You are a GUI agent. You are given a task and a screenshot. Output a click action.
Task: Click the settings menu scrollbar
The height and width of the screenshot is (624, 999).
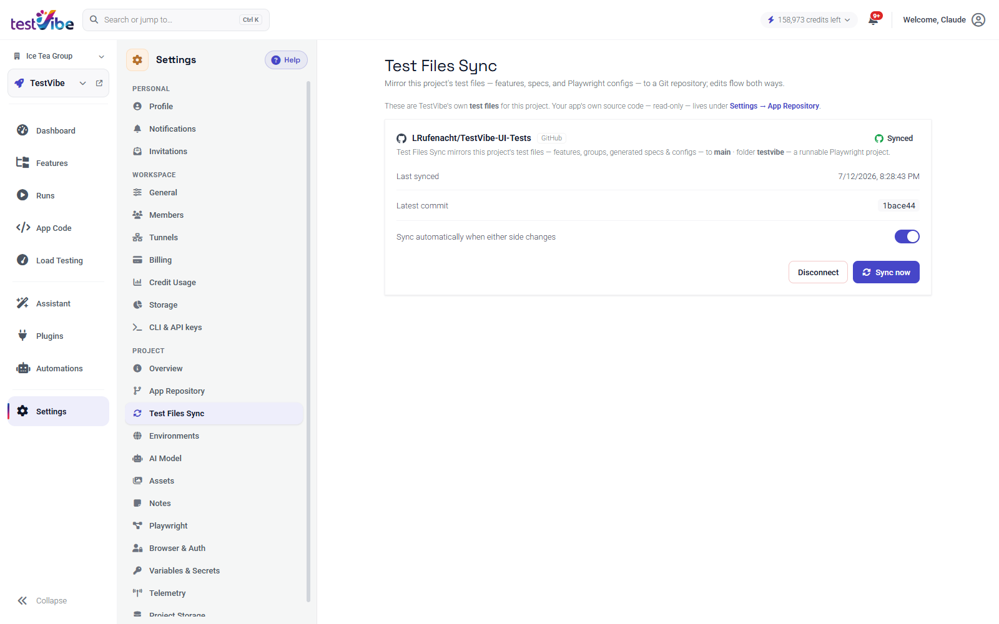point(308,341)
